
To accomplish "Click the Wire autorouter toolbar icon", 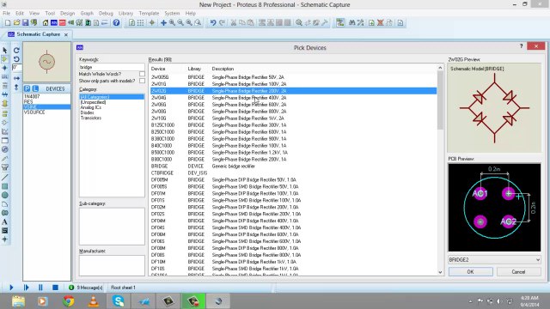I will [340, 23].
